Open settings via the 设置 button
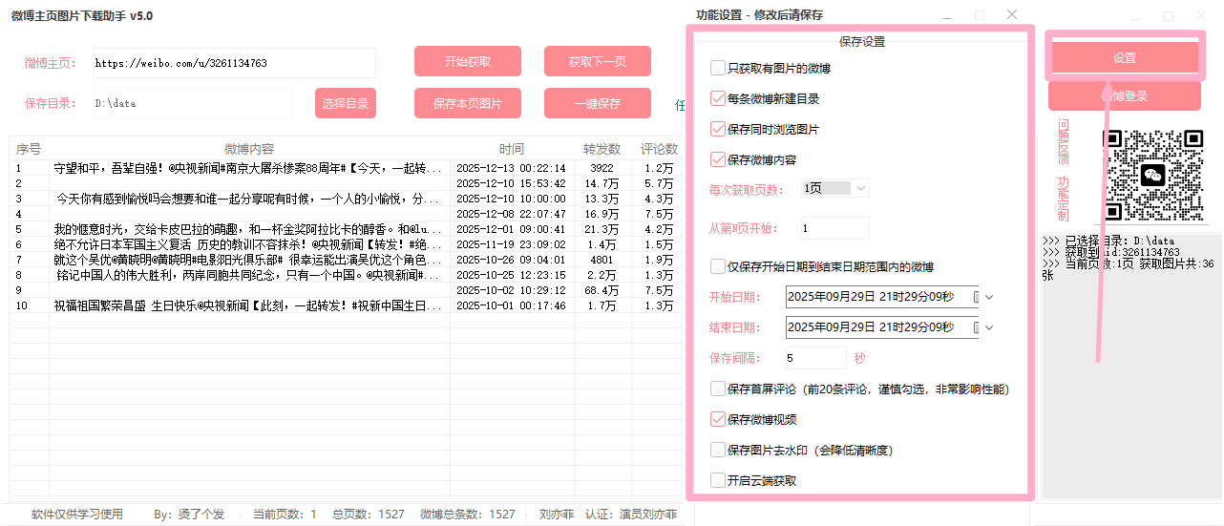The height and width of the screenshot is (526, 1224). 1125,57
